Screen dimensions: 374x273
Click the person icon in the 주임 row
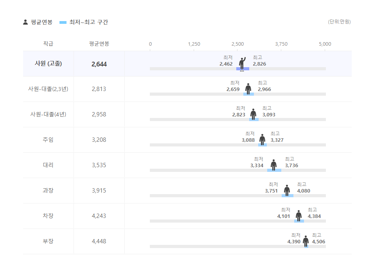coord(262,139)
